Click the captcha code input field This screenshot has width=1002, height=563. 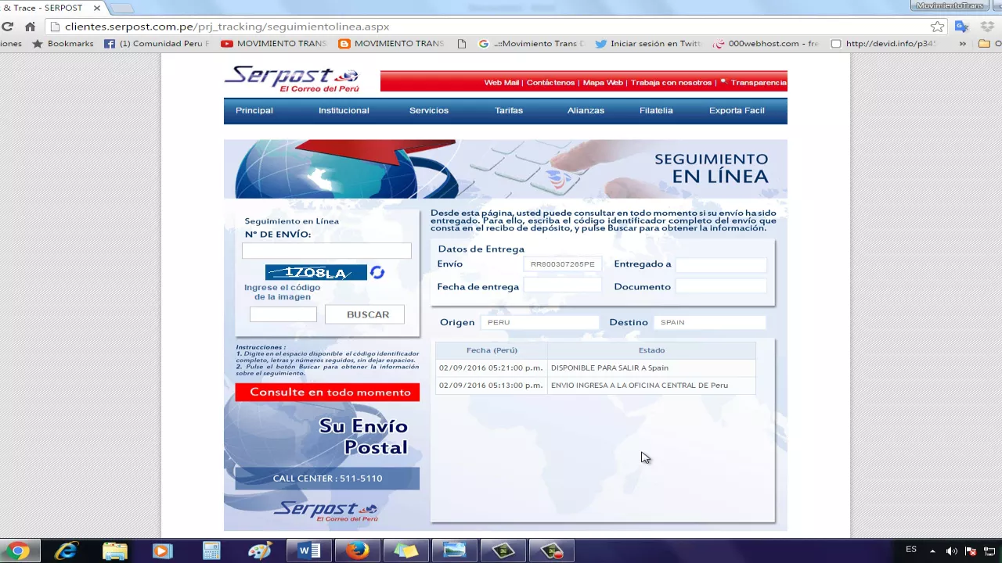tap(283, 314)
